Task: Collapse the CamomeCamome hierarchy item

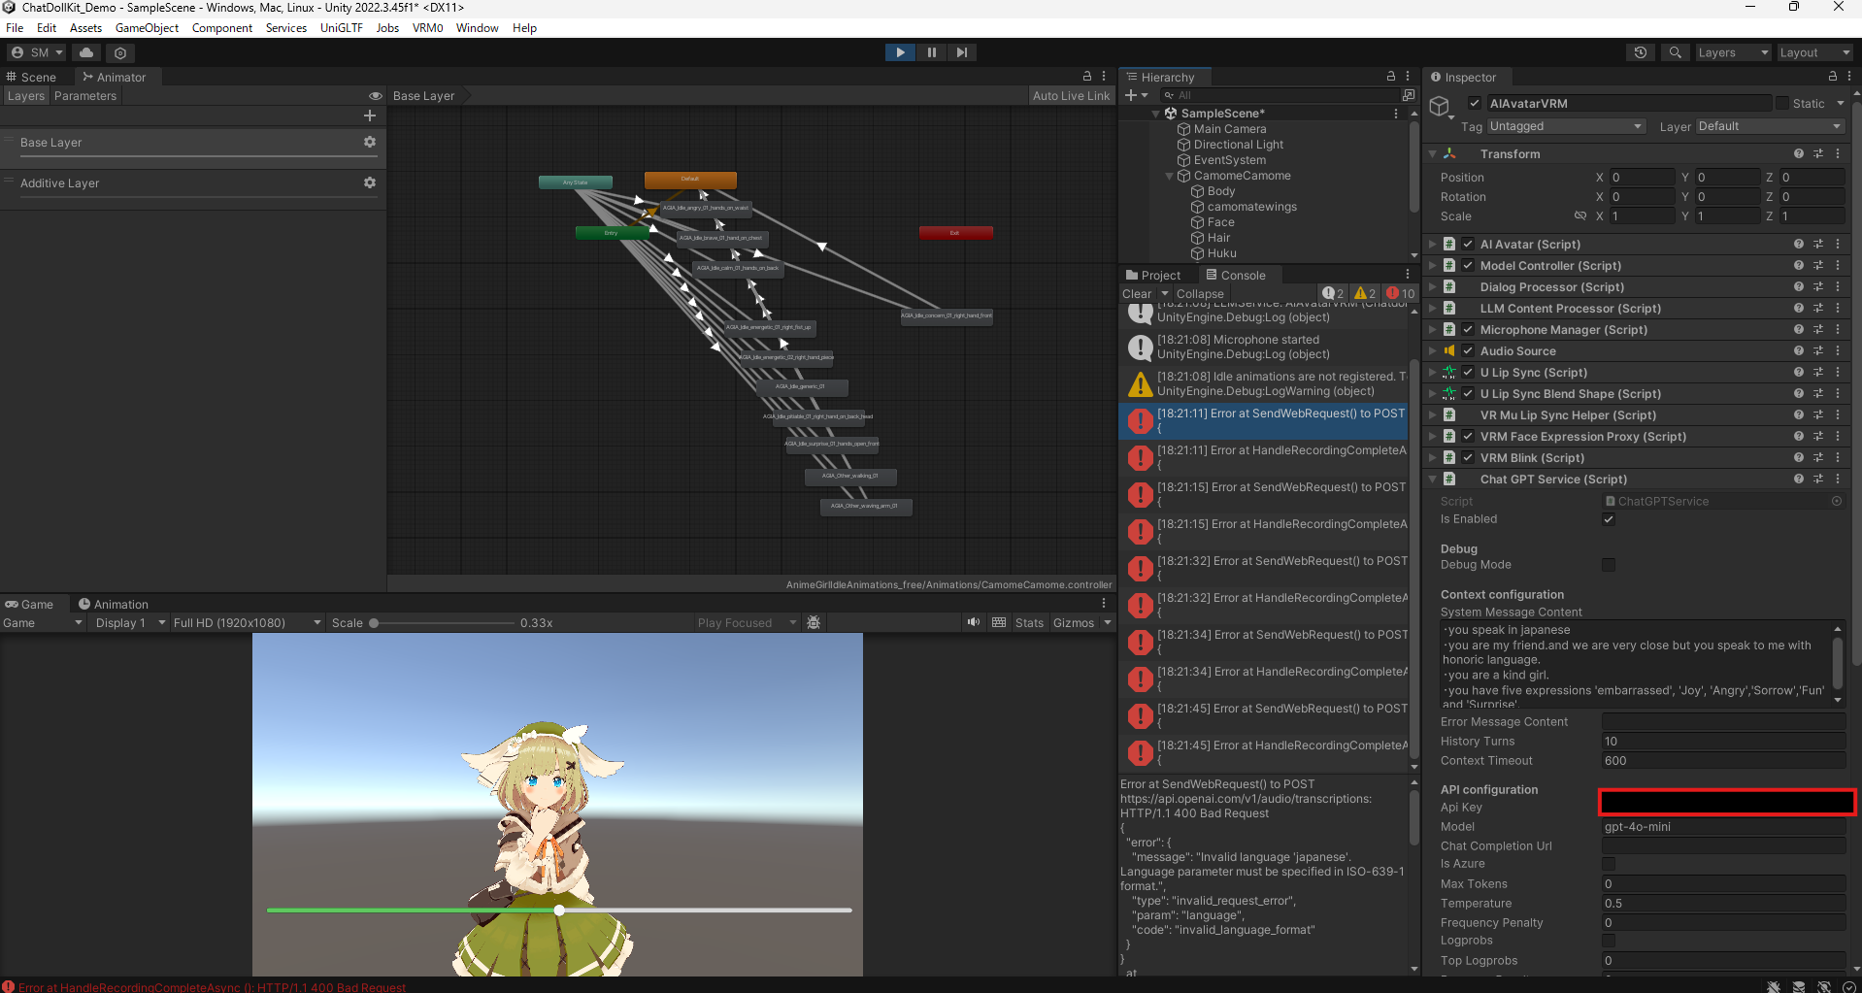Action: pyautogui.click(x=1169, y=176)
